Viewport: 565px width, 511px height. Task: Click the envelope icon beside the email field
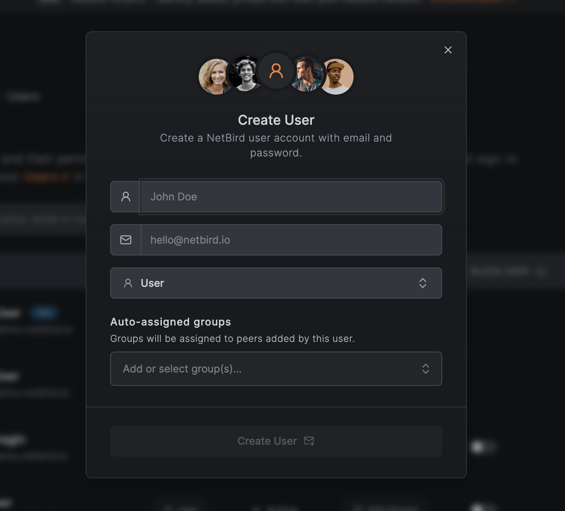click(126, 240)
